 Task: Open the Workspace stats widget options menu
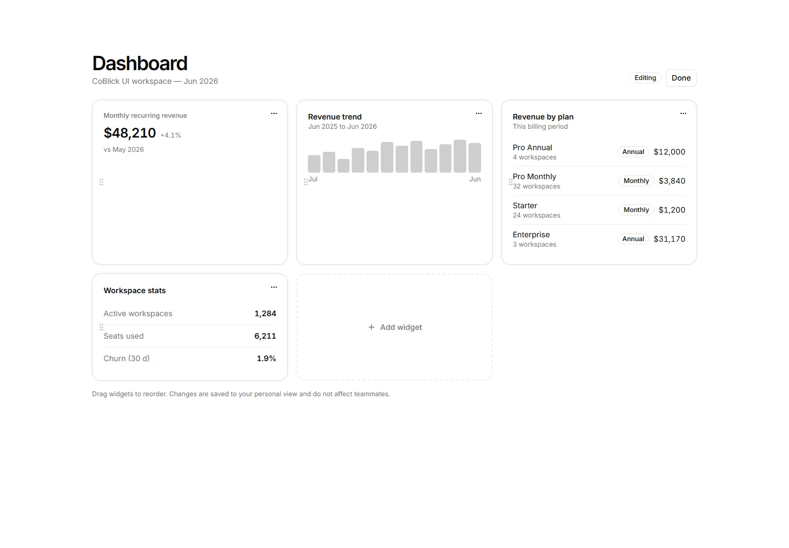[x=274, y=287]
